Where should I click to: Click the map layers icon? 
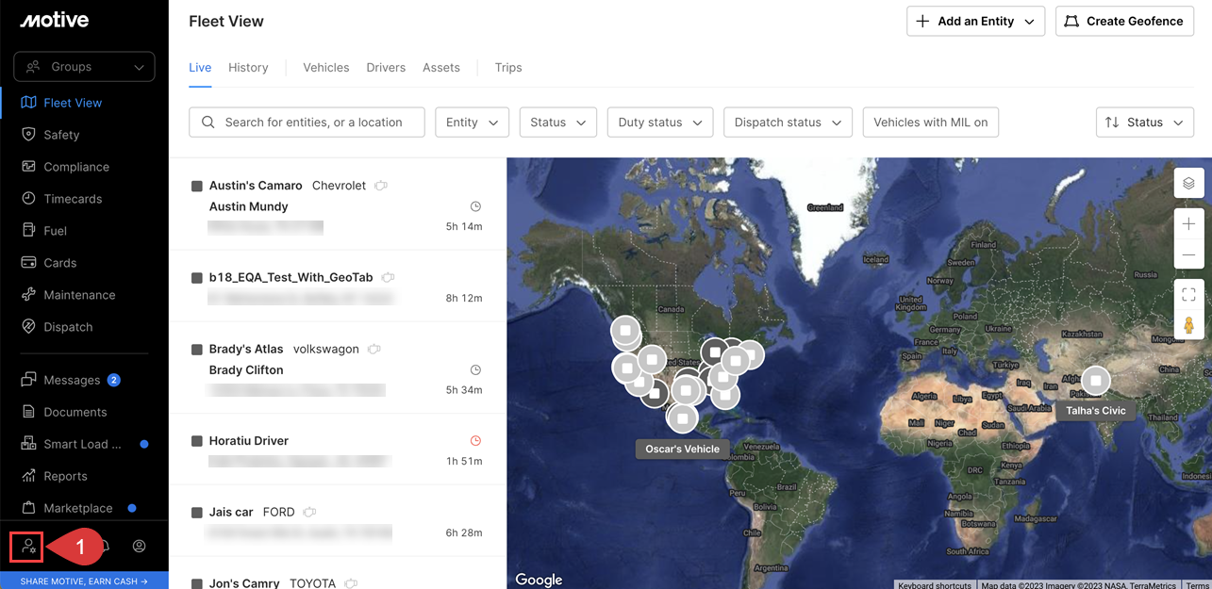1188,183
